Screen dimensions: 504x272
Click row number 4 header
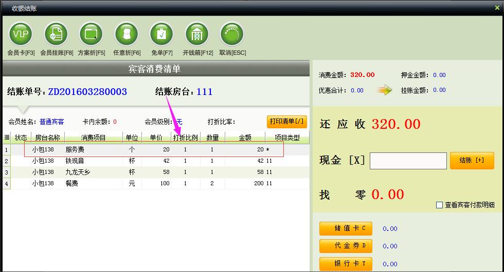click(x=6, y=184)
